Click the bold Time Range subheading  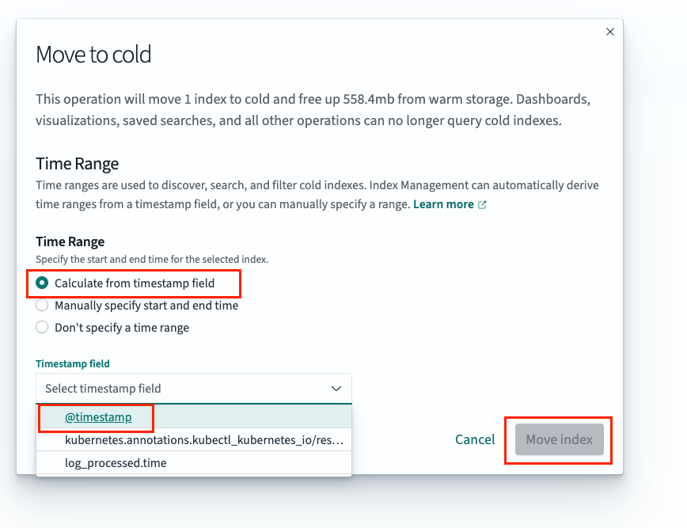tap(70, 241)
